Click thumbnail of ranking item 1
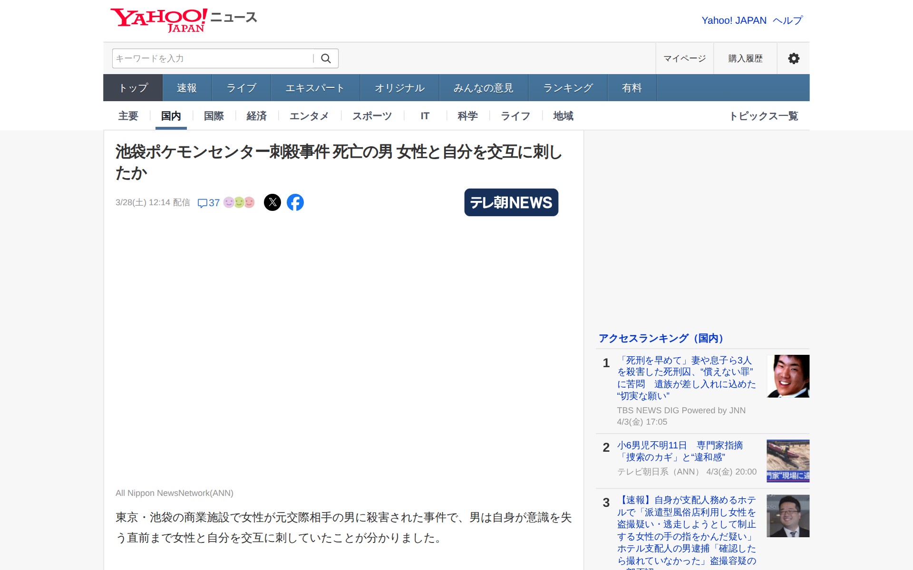 click(788, 376)
